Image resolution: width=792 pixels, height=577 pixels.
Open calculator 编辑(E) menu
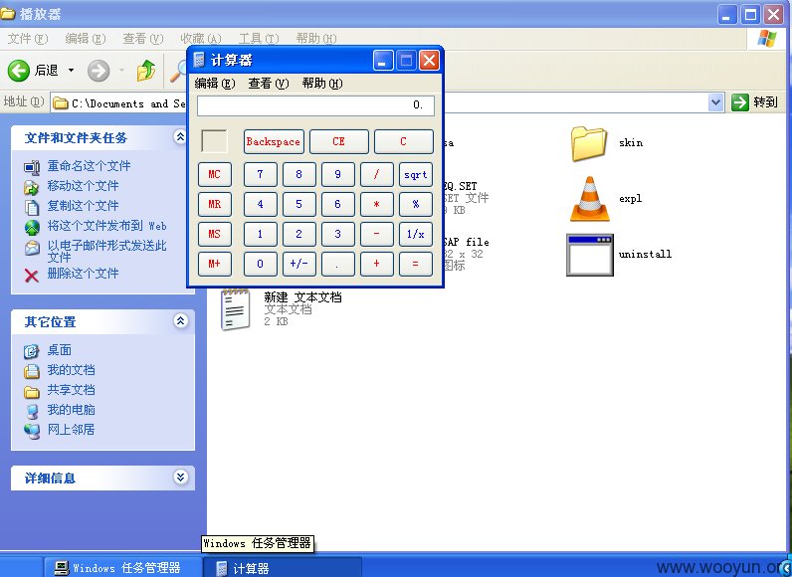pyautogui.click(x=215, y=84)
